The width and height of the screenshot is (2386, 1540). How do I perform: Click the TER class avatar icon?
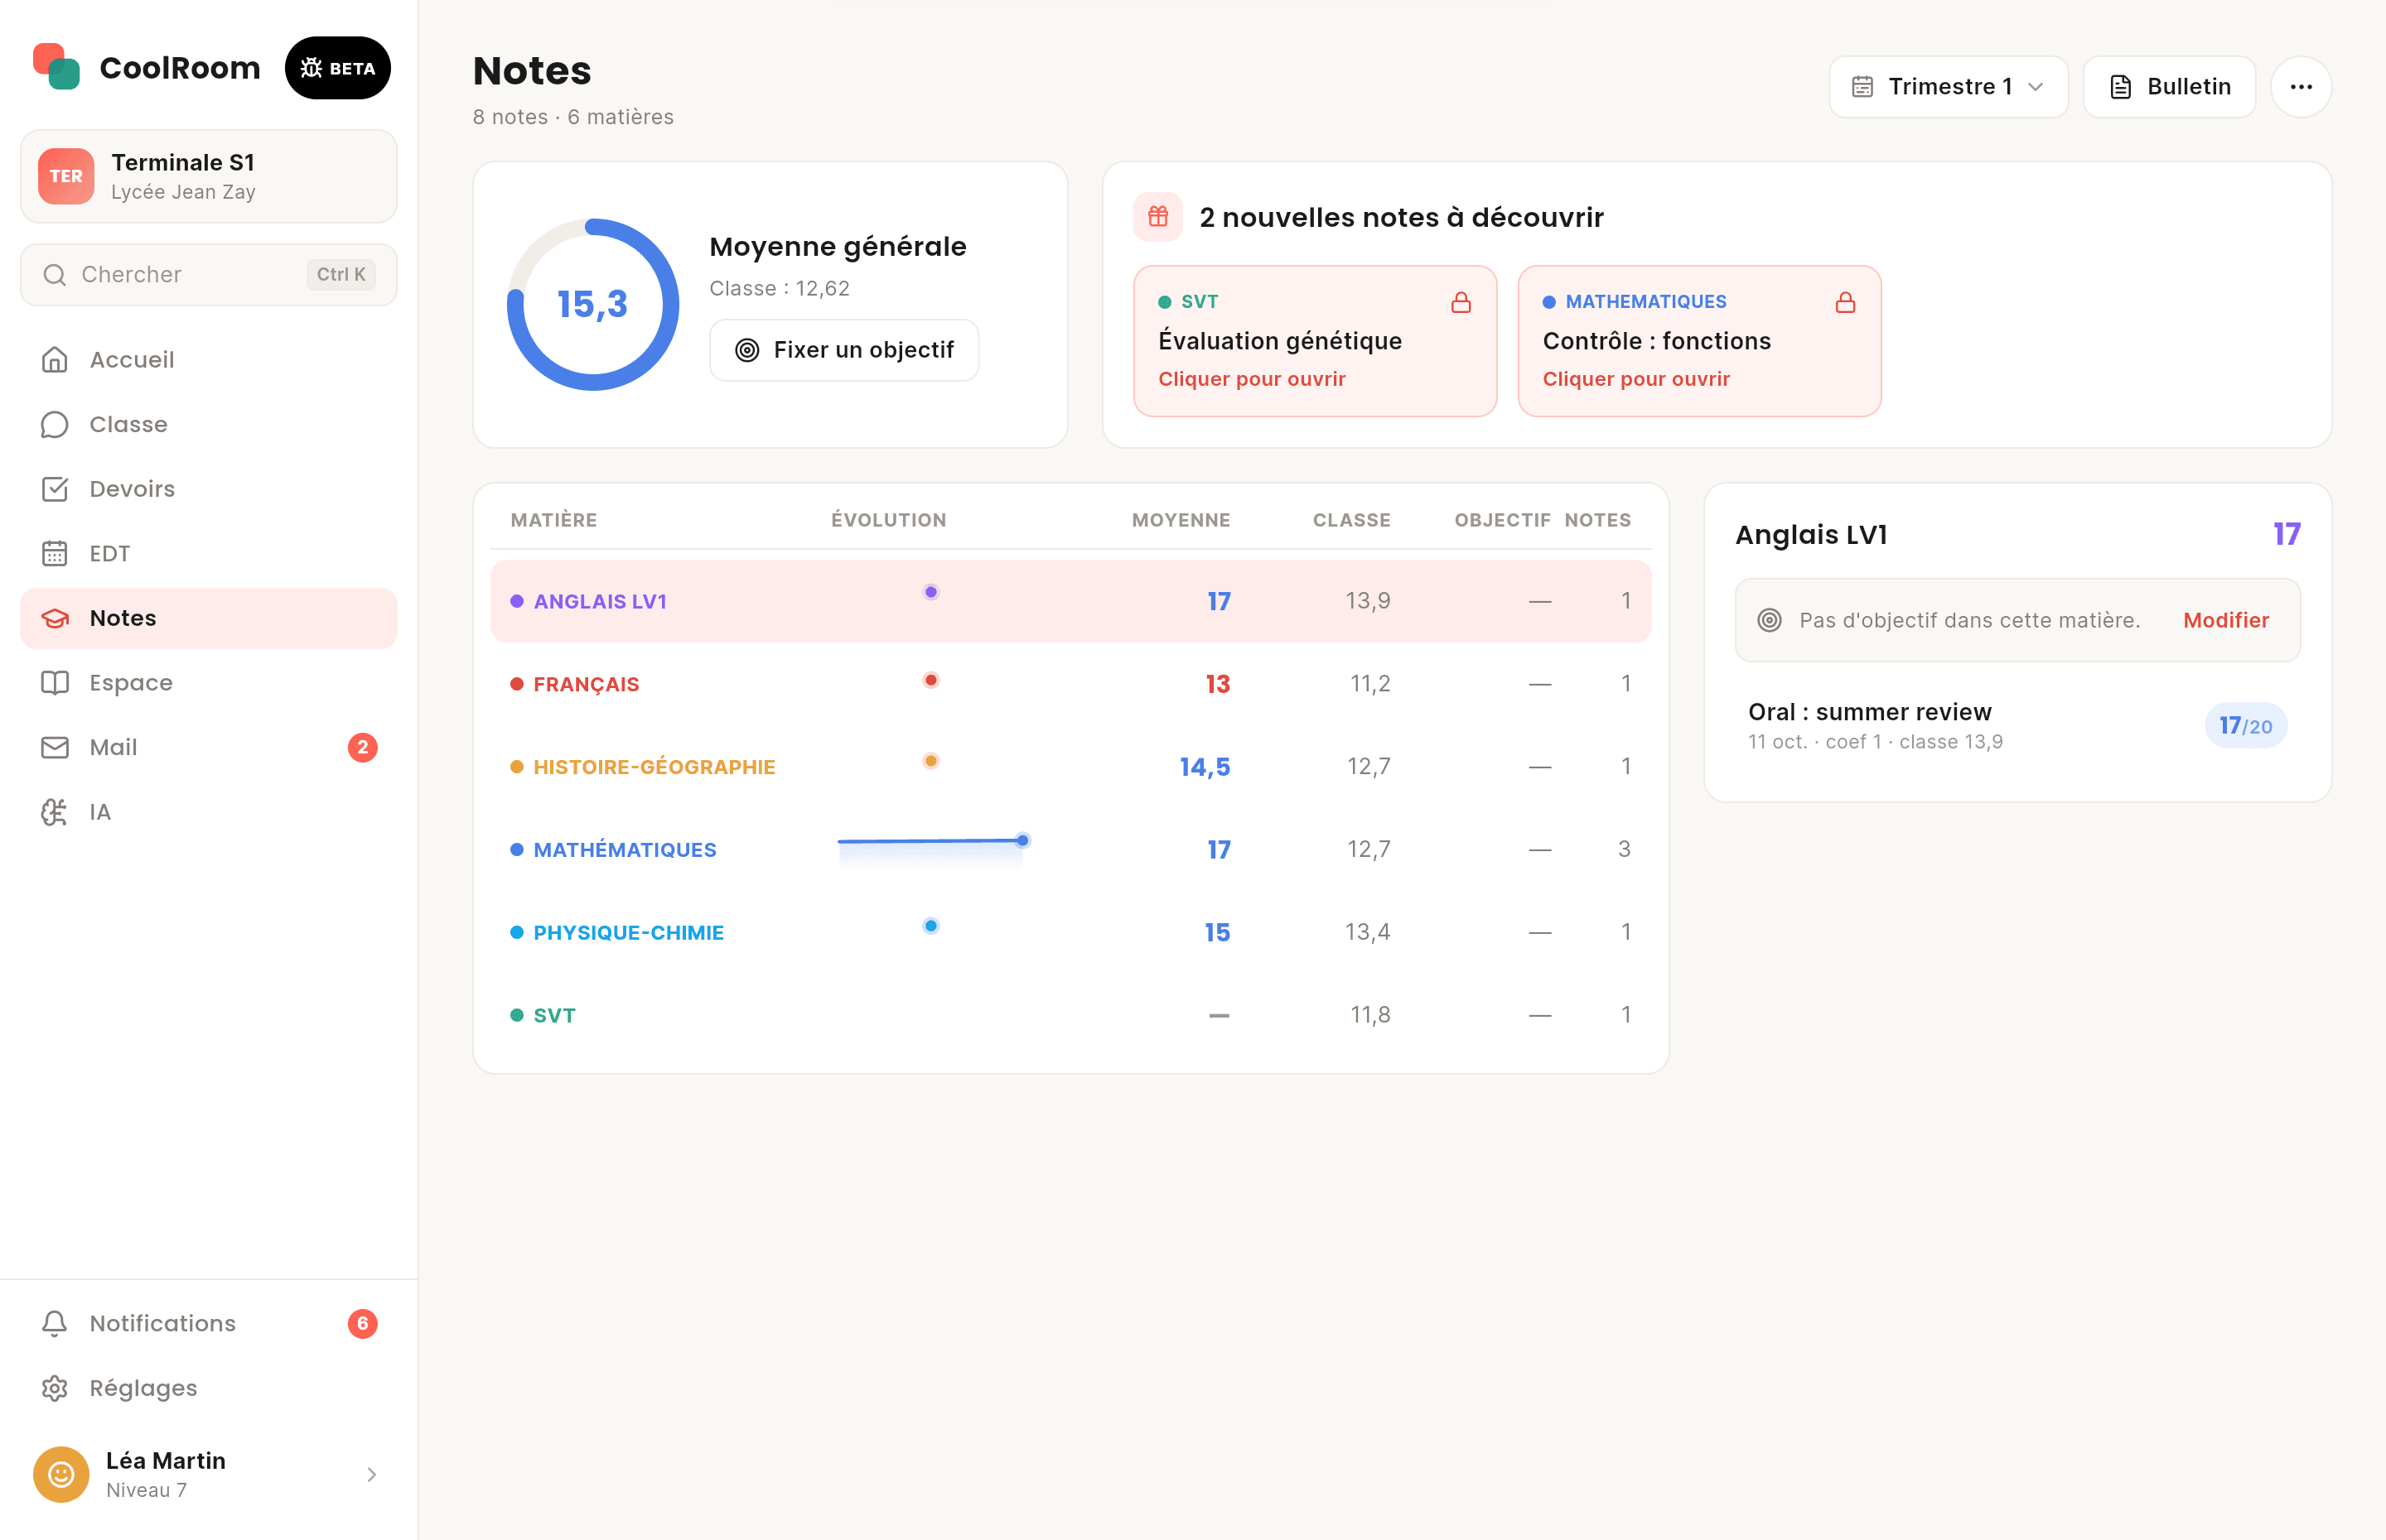point(66,176)
